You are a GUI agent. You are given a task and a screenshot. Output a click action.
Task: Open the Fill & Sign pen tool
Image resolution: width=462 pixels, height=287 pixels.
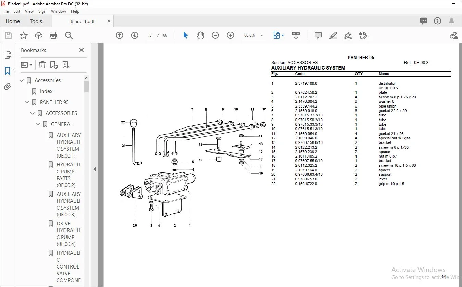coord(348,35)
